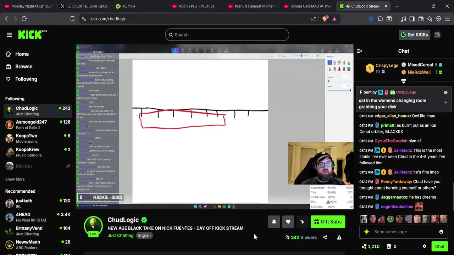Screen dimensions: 454x255
Task: Open the Browse page
Action: (19, 67)
